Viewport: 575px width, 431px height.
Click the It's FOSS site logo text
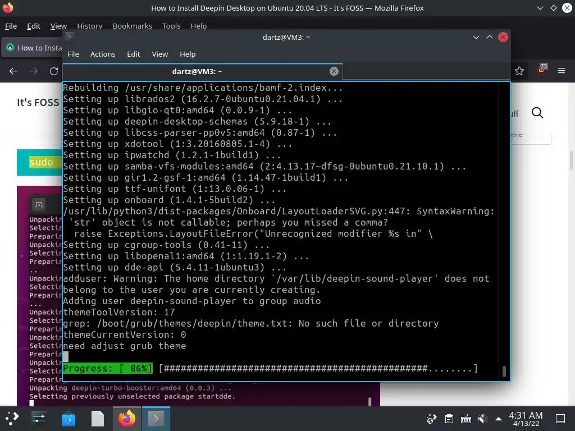[38, 103]
